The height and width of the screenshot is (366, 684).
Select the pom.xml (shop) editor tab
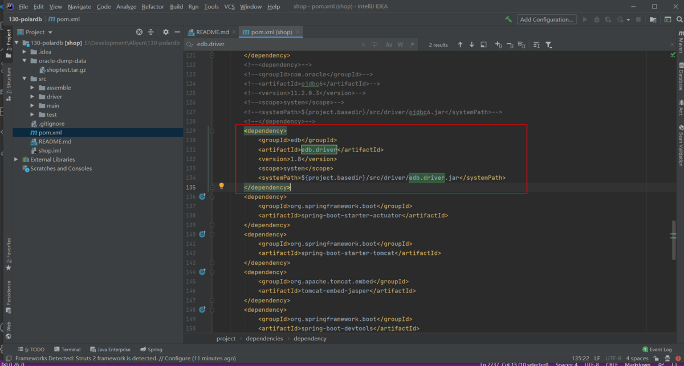click(x=271, y=32)
